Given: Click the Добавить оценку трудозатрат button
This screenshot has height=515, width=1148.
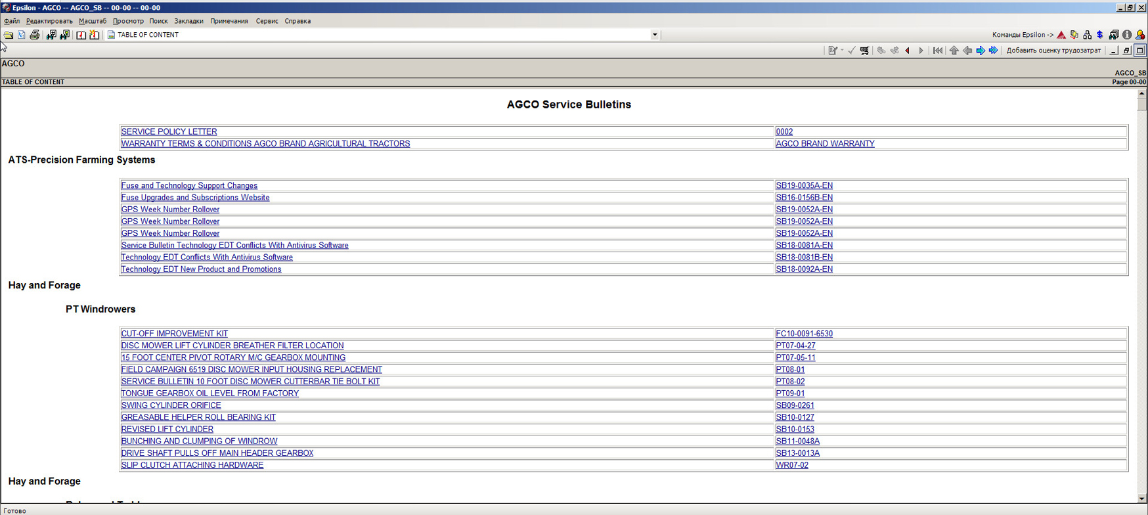Looking at the screenshot, I should pos(1053,51).
